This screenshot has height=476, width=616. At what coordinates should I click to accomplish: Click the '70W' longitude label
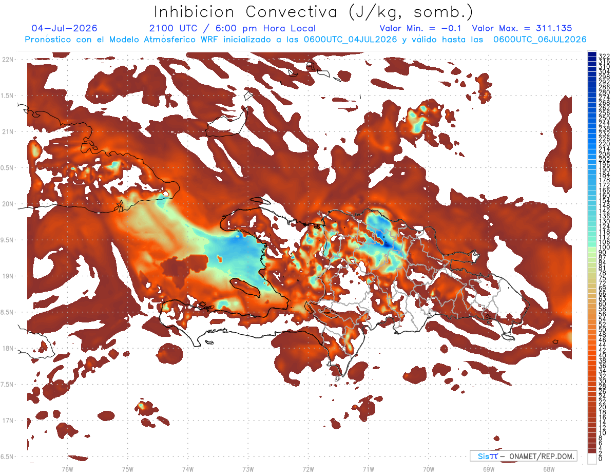click(x=429, y=469)
